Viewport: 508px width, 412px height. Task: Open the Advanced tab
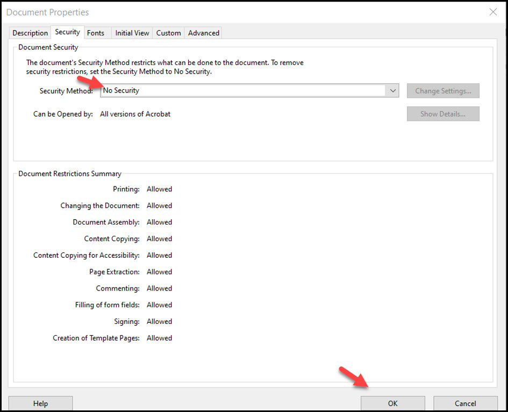click(x=203, y=33)
